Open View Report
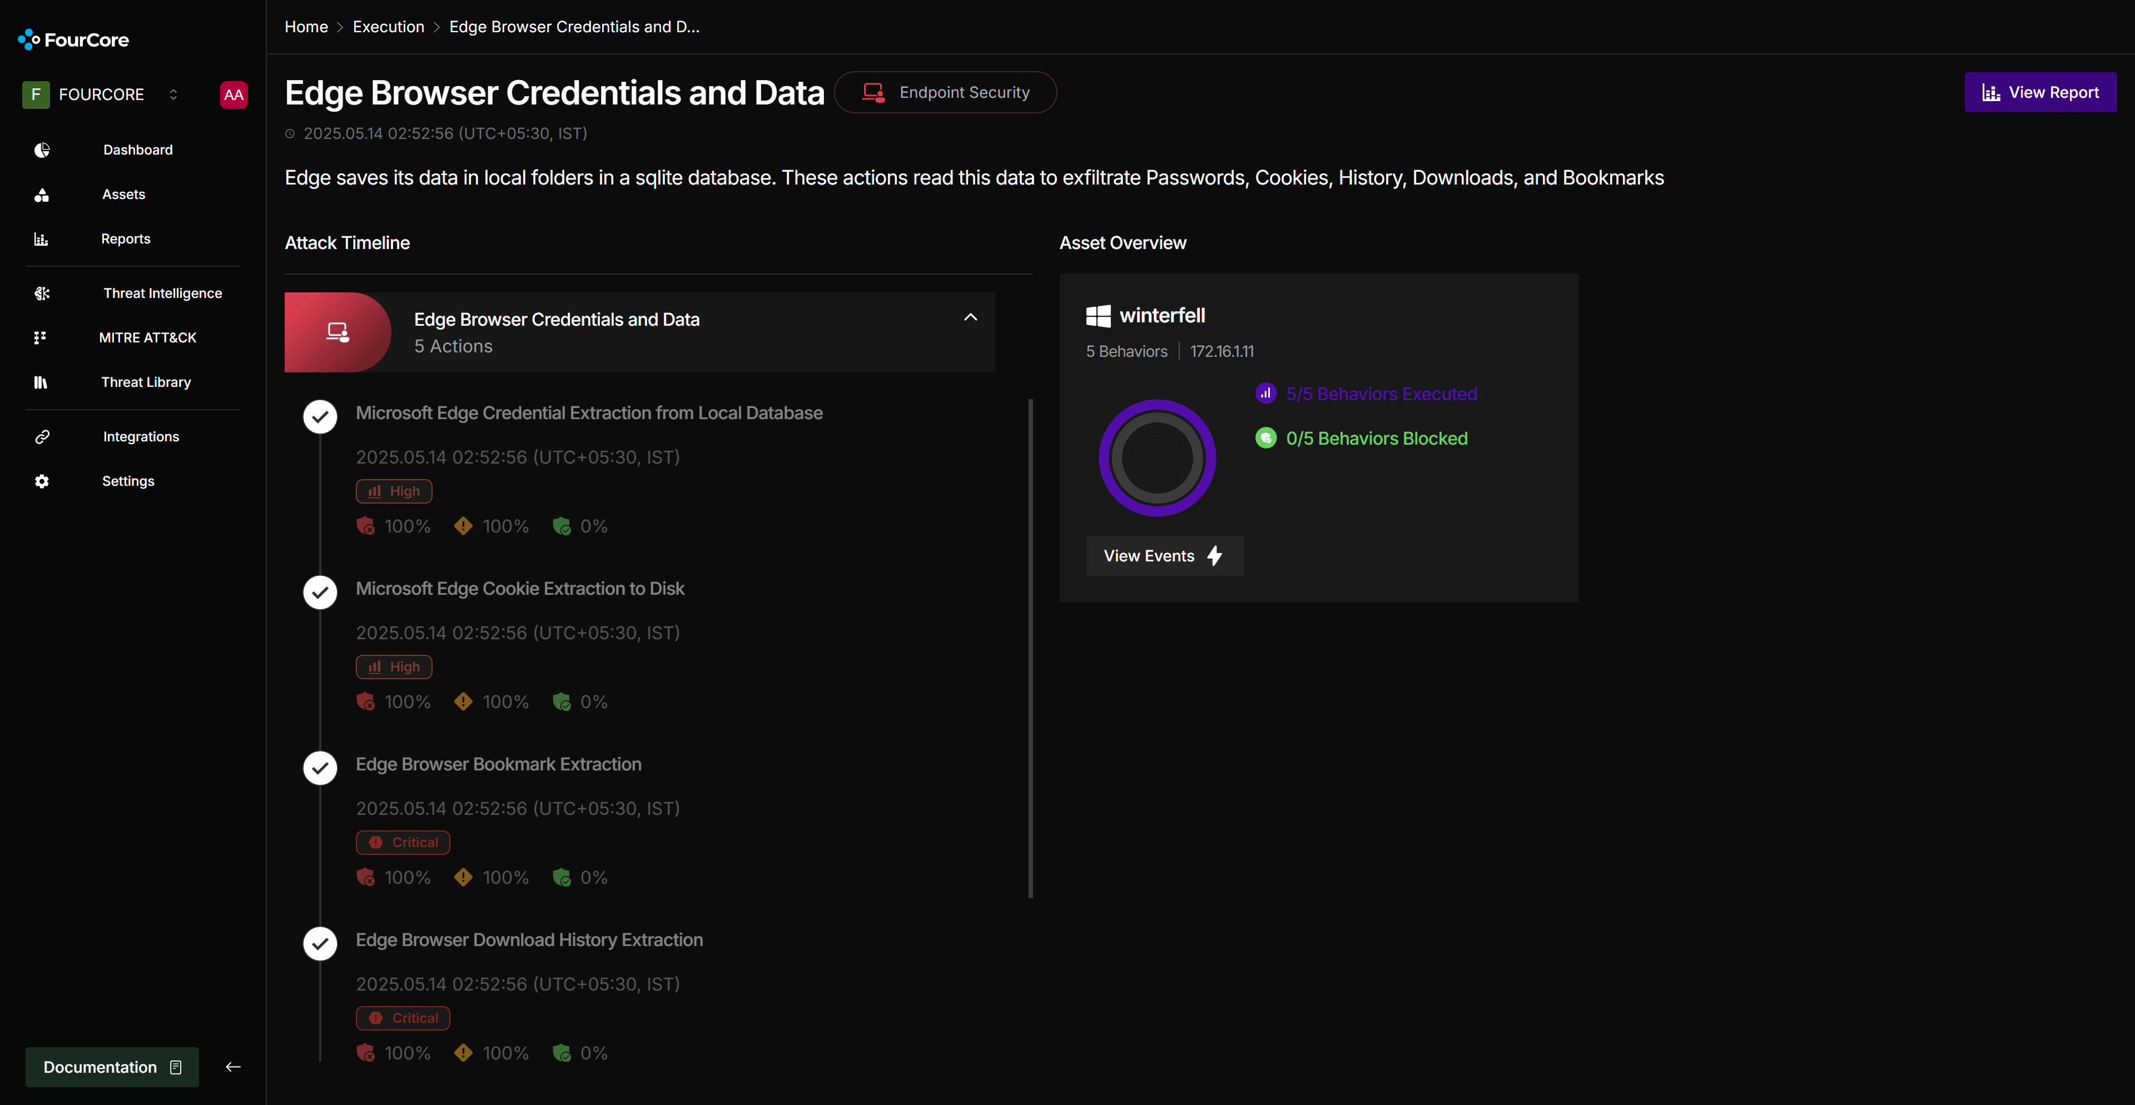The width and height of the screenshot is (2135, 1105). pos(2040,92)
